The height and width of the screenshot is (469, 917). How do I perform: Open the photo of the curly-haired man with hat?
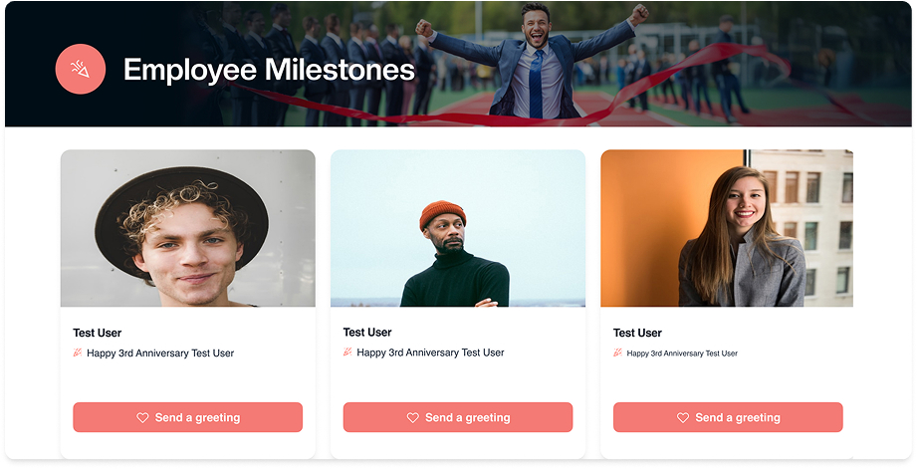[188, 228]
